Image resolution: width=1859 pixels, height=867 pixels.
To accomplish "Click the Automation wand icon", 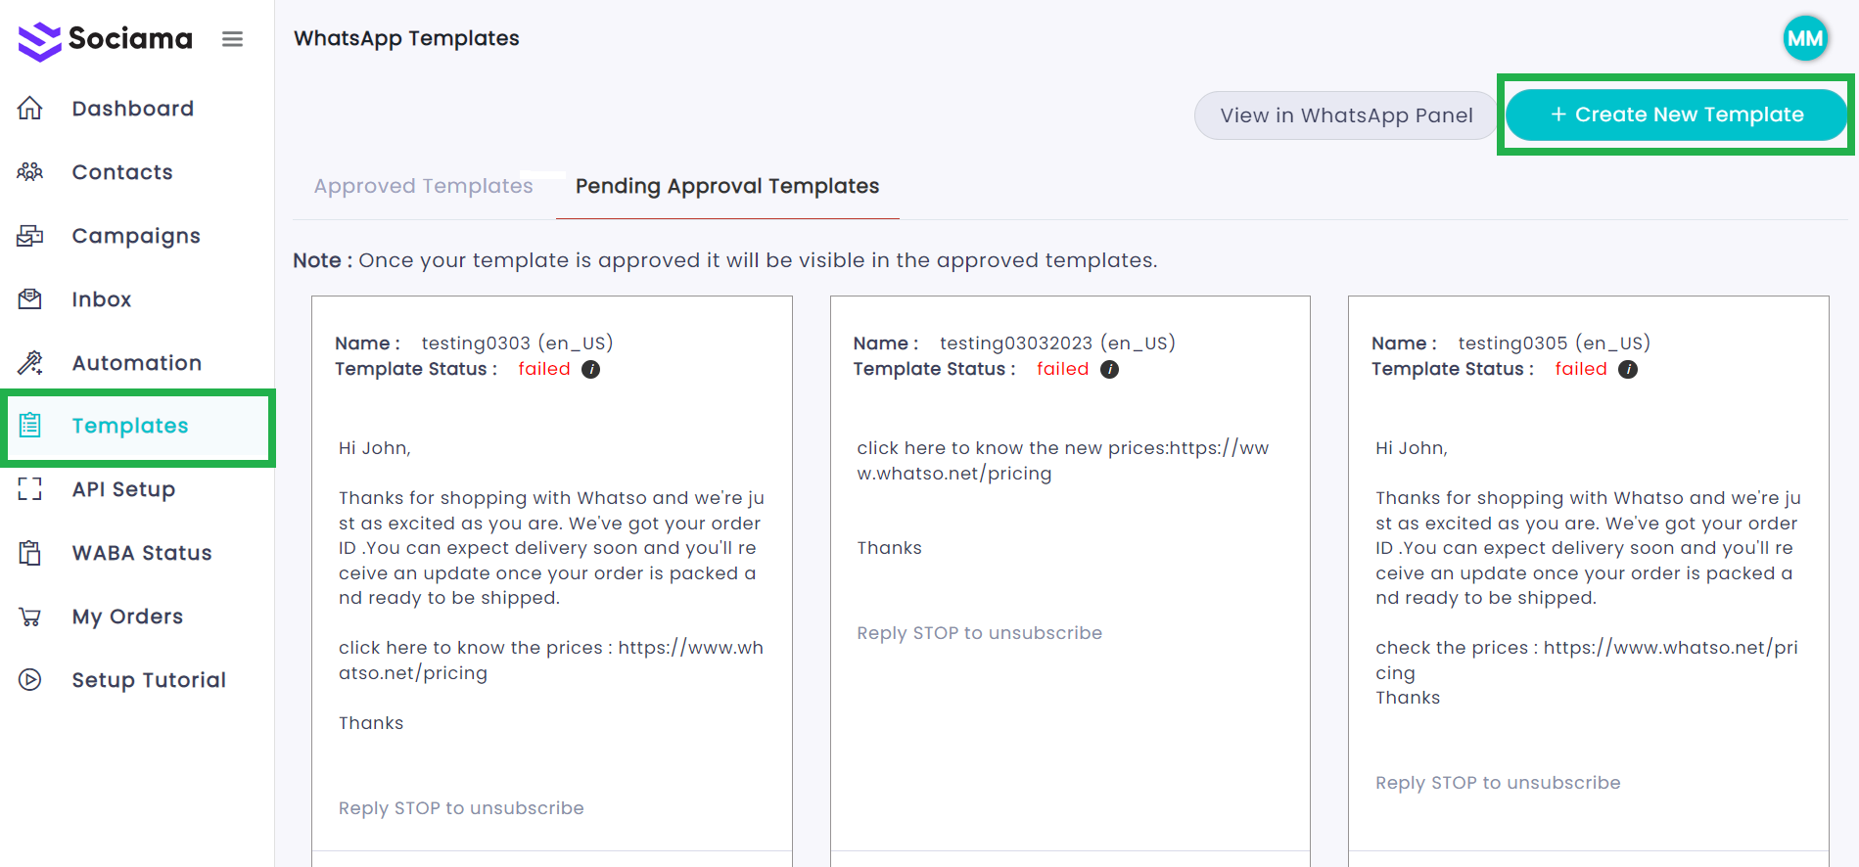I will coord(30,363).
